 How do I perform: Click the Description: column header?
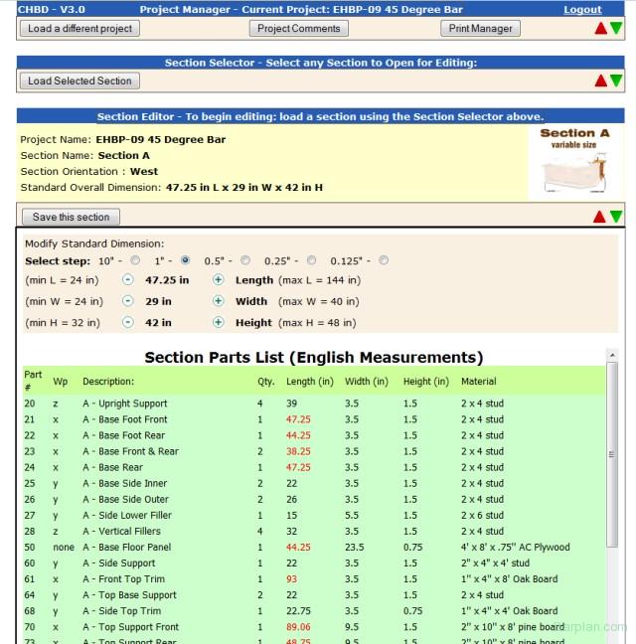(108, 382)
